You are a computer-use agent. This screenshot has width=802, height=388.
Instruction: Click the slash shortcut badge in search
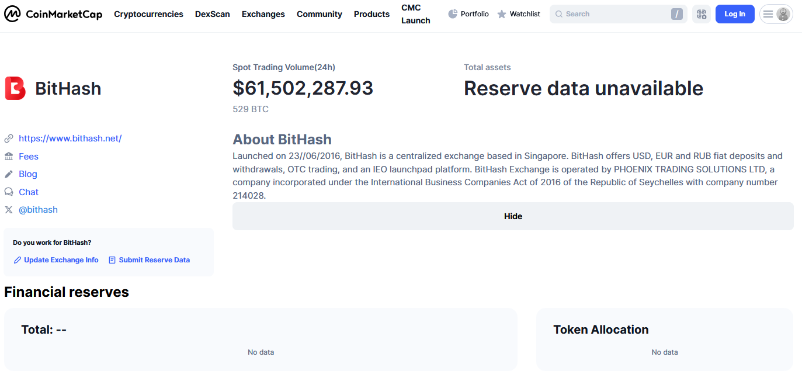[x=677, y=14]
